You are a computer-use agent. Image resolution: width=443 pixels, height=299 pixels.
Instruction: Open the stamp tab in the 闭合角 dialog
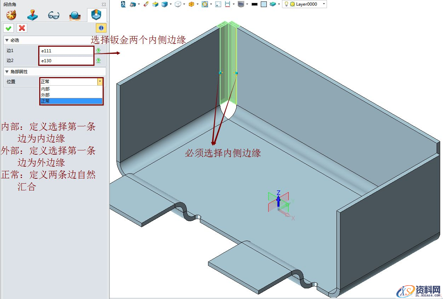32,15
